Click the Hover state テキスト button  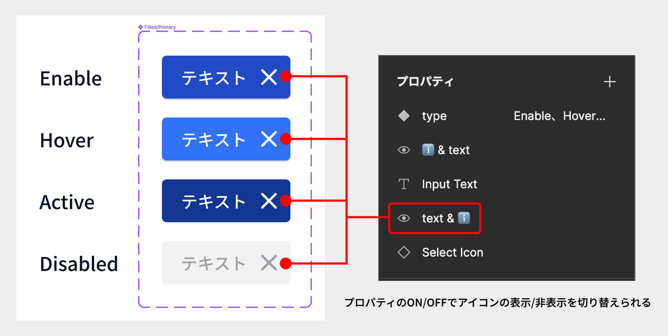[226, 139]
